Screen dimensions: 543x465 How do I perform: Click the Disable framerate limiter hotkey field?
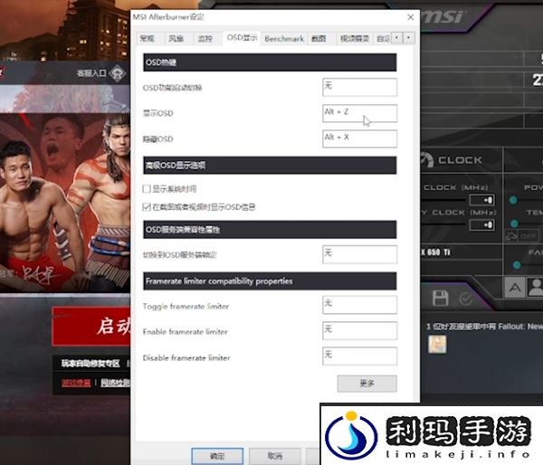pyautogui.click(x=360, y=356)
